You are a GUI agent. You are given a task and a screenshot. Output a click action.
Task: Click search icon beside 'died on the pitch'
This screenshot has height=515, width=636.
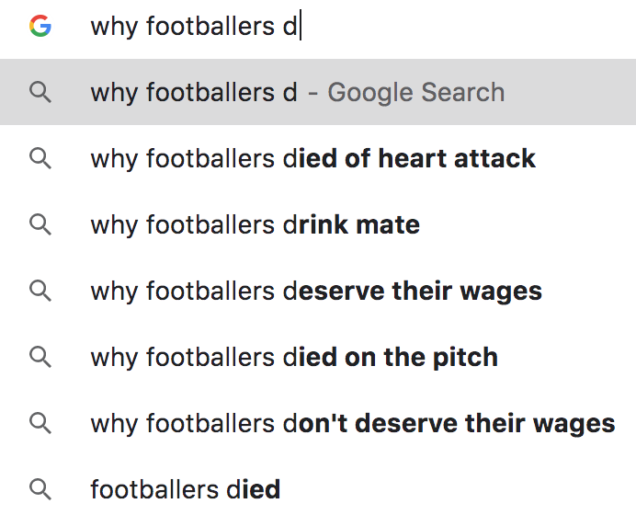pyautogui.click(x=40, y=357)
